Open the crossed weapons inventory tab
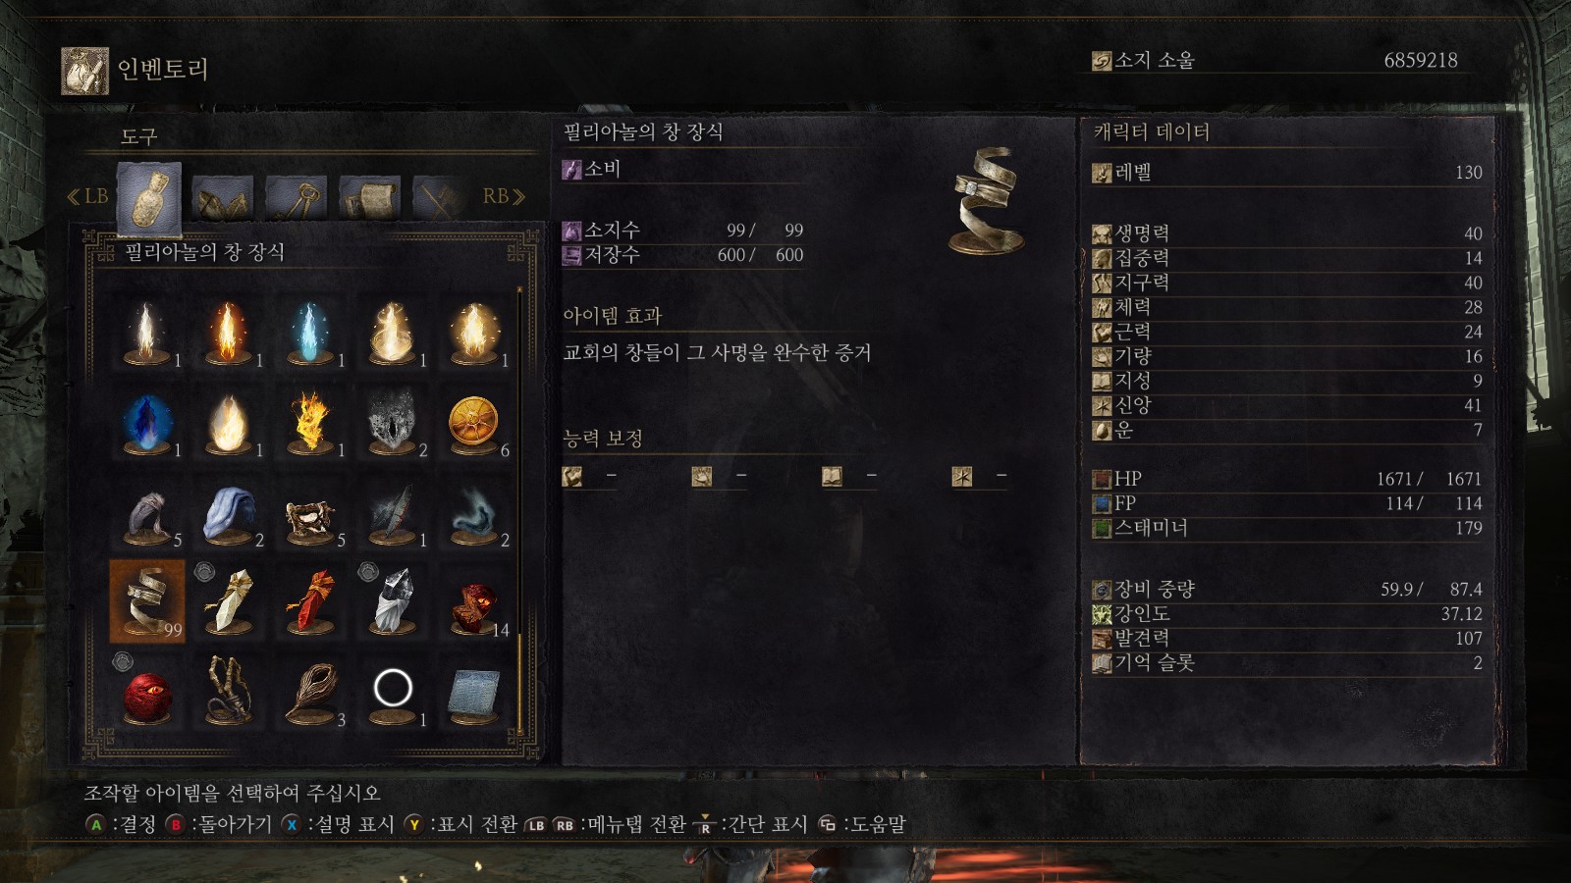The height and width of the screenshot is (883, 1571). (x=440, y=198)
